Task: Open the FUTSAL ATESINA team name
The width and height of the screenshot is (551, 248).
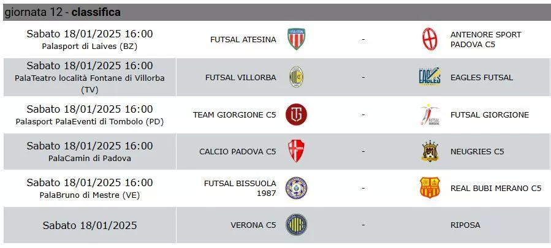Action: click(243, 40)
